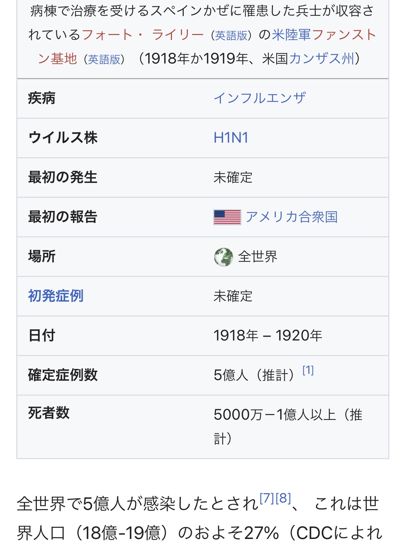
Task: Click the 確定症例数 row label
Action: click(x=63, y=375)
